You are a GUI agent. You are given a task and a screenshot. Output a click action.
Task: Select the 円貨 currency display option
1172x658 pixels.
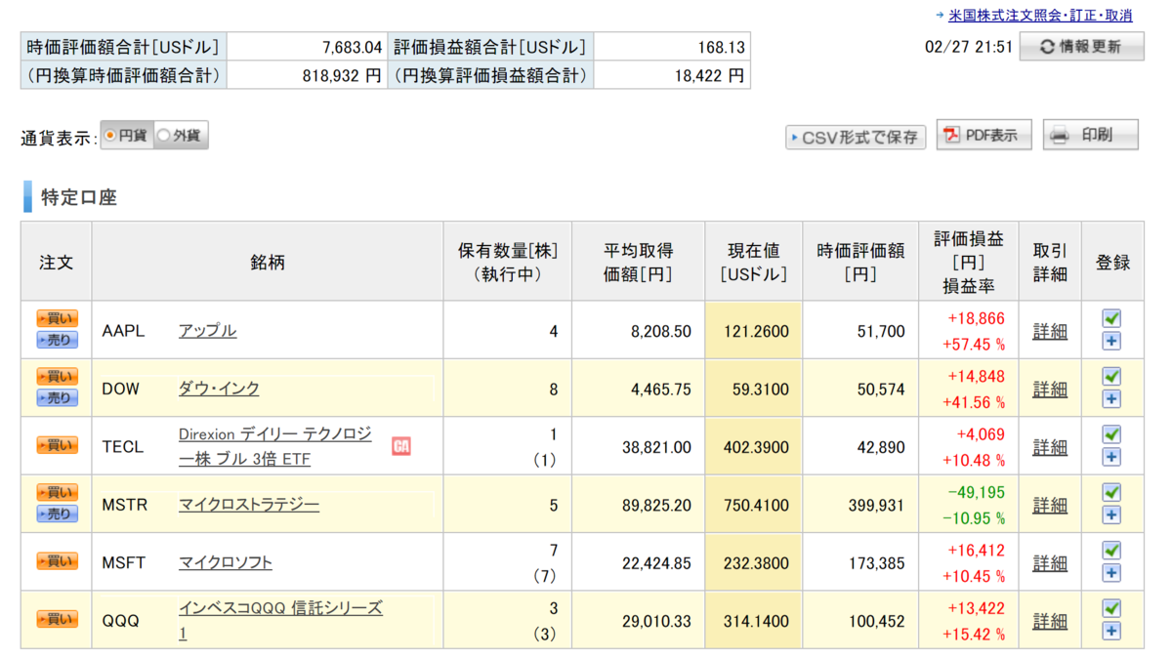[x=127, y=136]
